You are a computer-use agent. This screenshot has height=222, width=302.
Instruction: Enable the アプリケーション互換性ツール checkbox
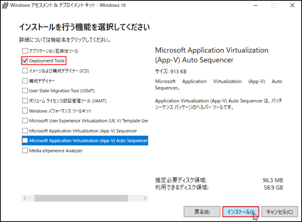click(25, 51)
